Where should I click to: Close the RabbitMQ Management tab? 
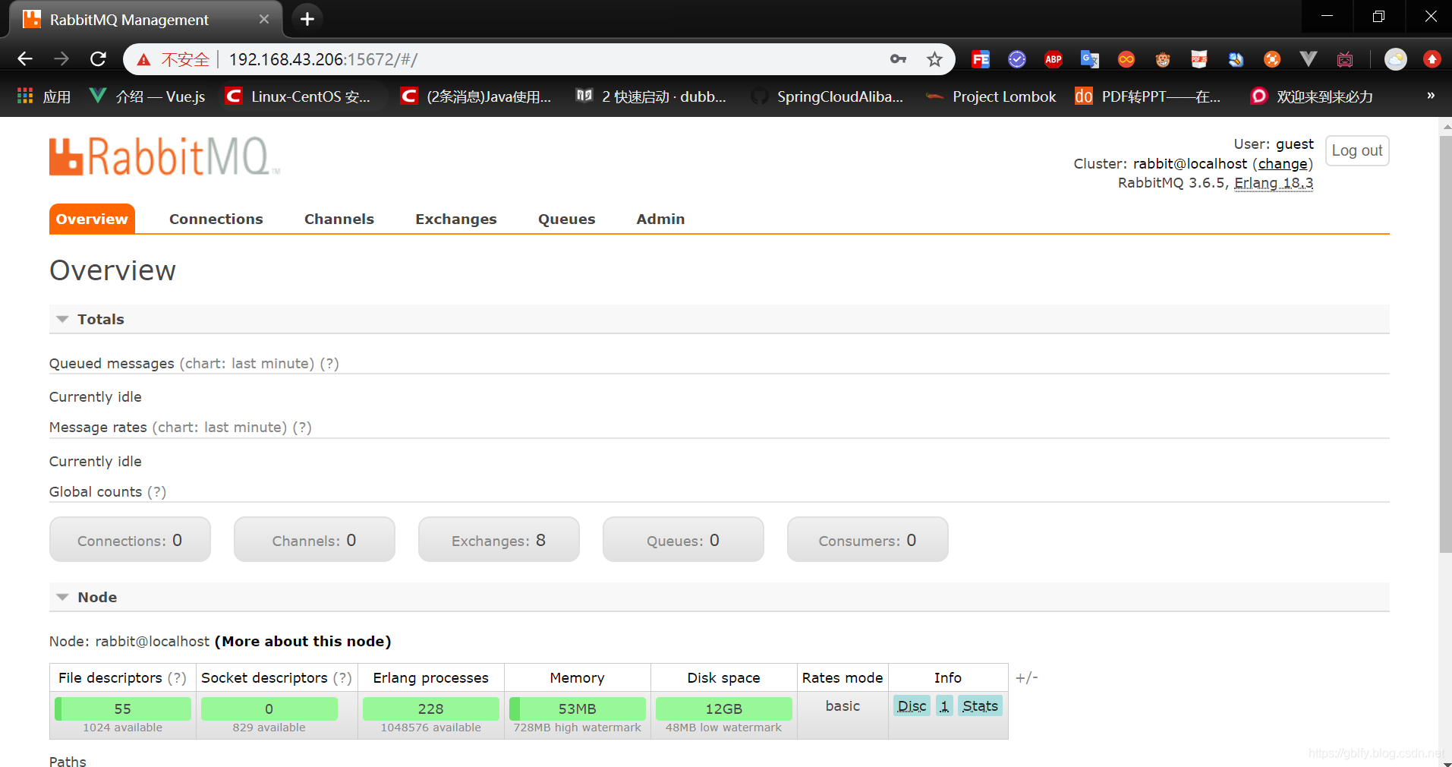tap(264, 19)
